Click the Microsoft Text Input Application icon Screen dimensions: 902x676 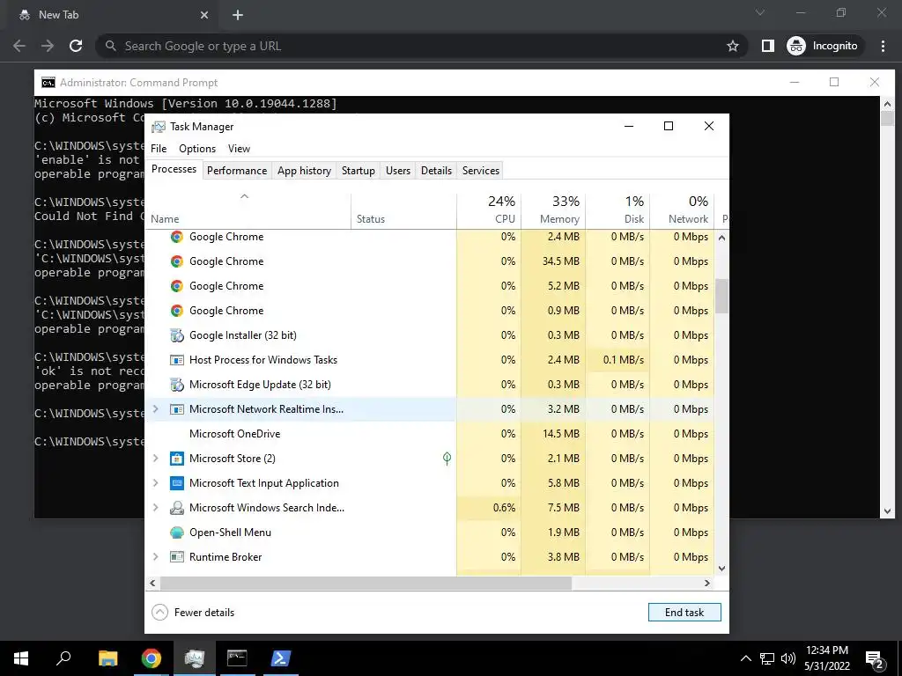point(176,483)
